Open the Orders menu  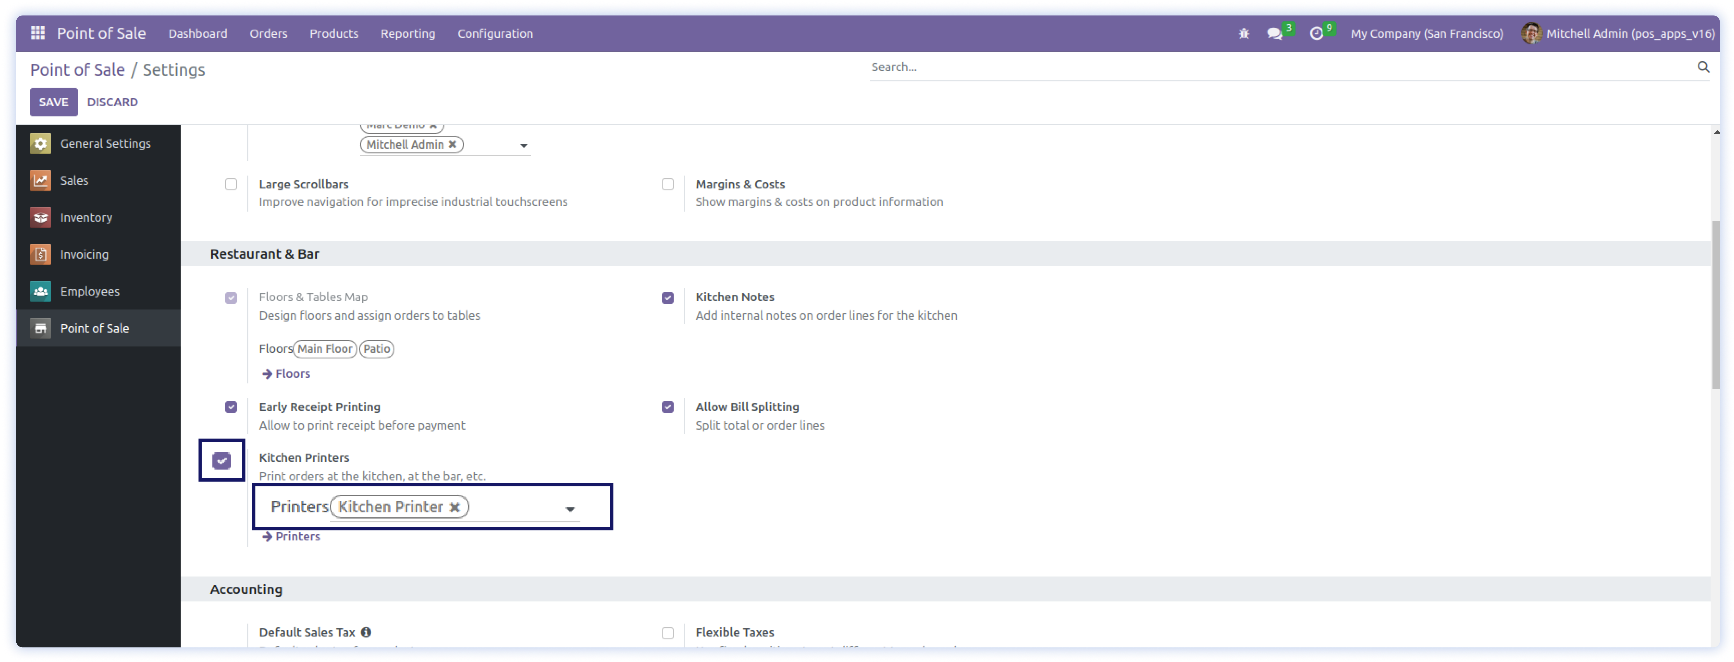(x=269, y=34)
